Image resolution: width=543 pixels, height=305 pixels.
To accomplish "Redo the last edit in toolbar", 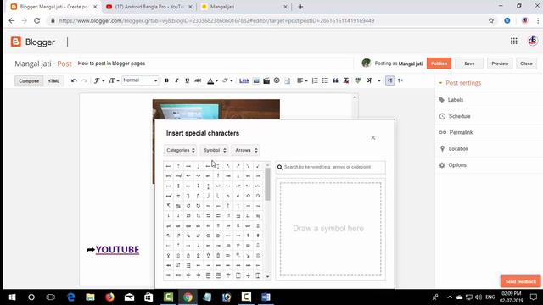I will 84,80.
